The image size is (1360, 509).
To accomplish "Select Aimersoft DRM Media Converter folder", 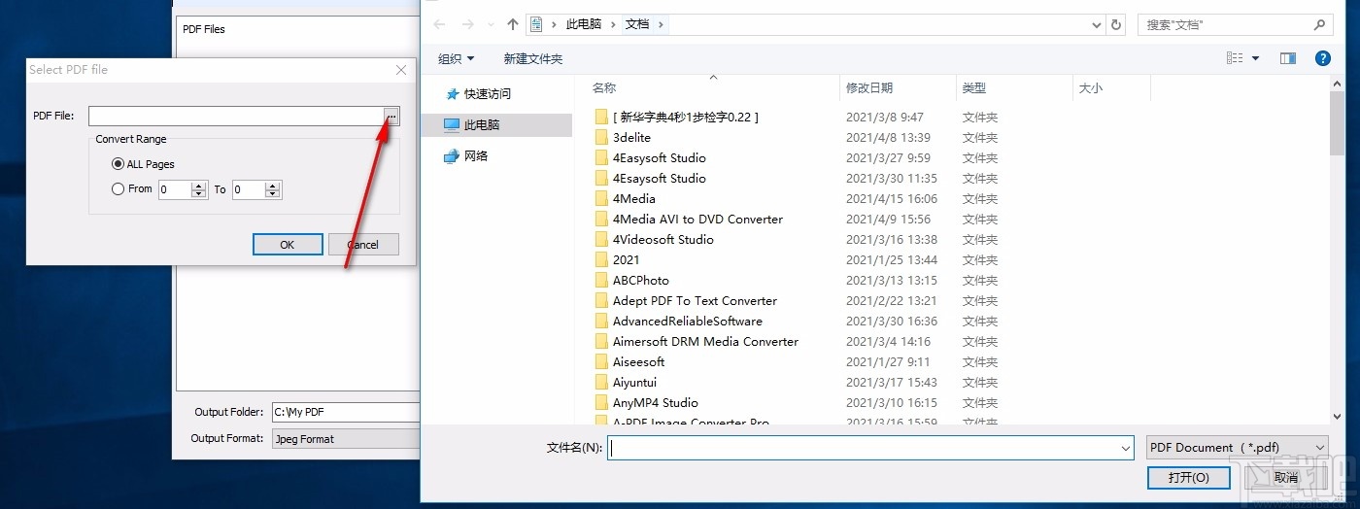I will 705,342.
